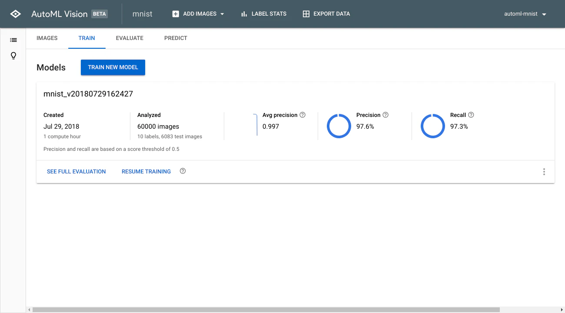The height and width of the screenshot is (313, 565).
Task: Click the help icon beside Resume Training
Action: tap(183, 171)
